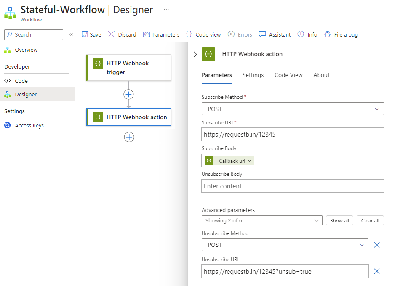The image size is (400, 286).
Task: Expand the Advanced parameters dropdown
Action: click(262, 220)
